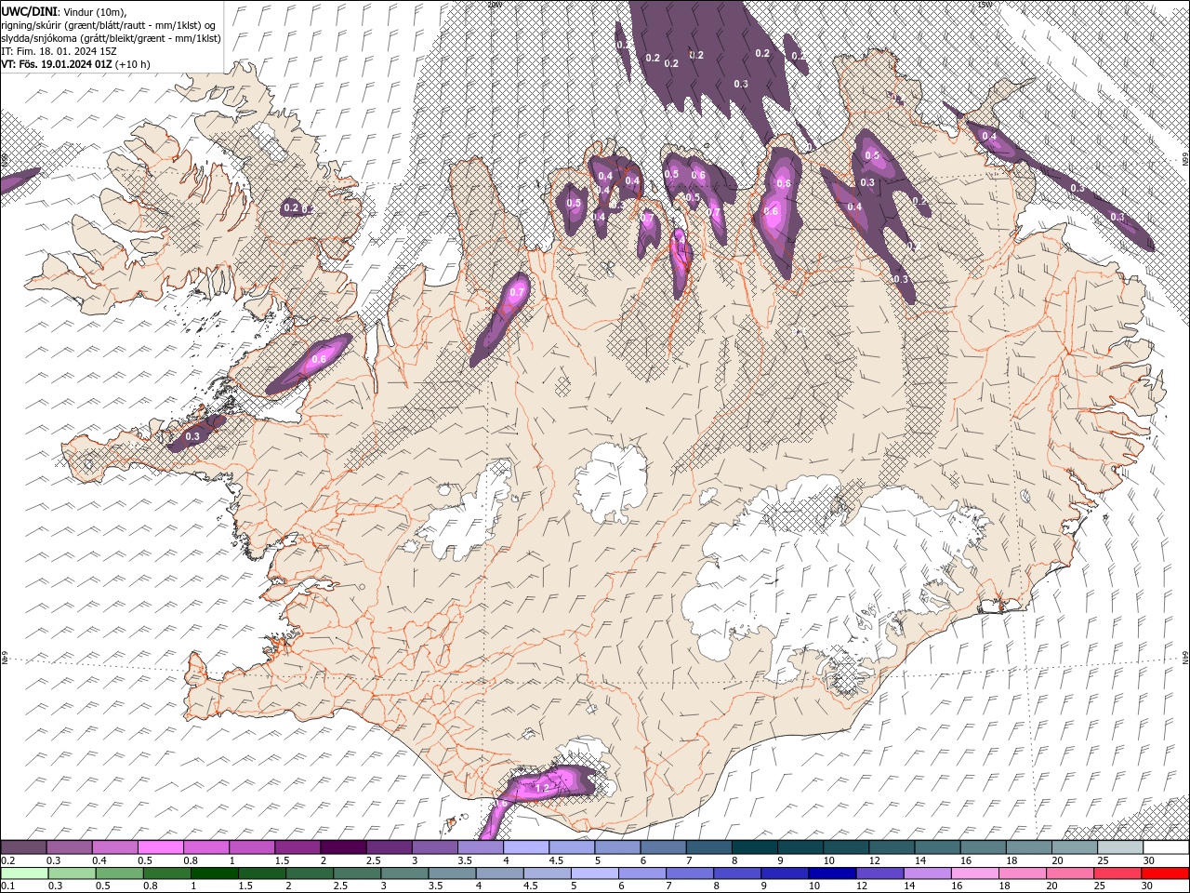The height and width of the screenshot is (893, 1190).
Task: Click the '0.8' label under the lower legend row
Action: [150, 886]
